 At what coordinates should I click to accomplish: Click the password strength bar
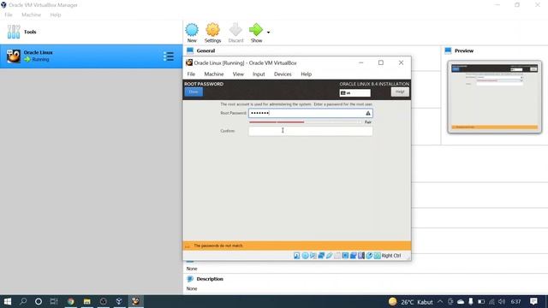[x=305, y=122]
